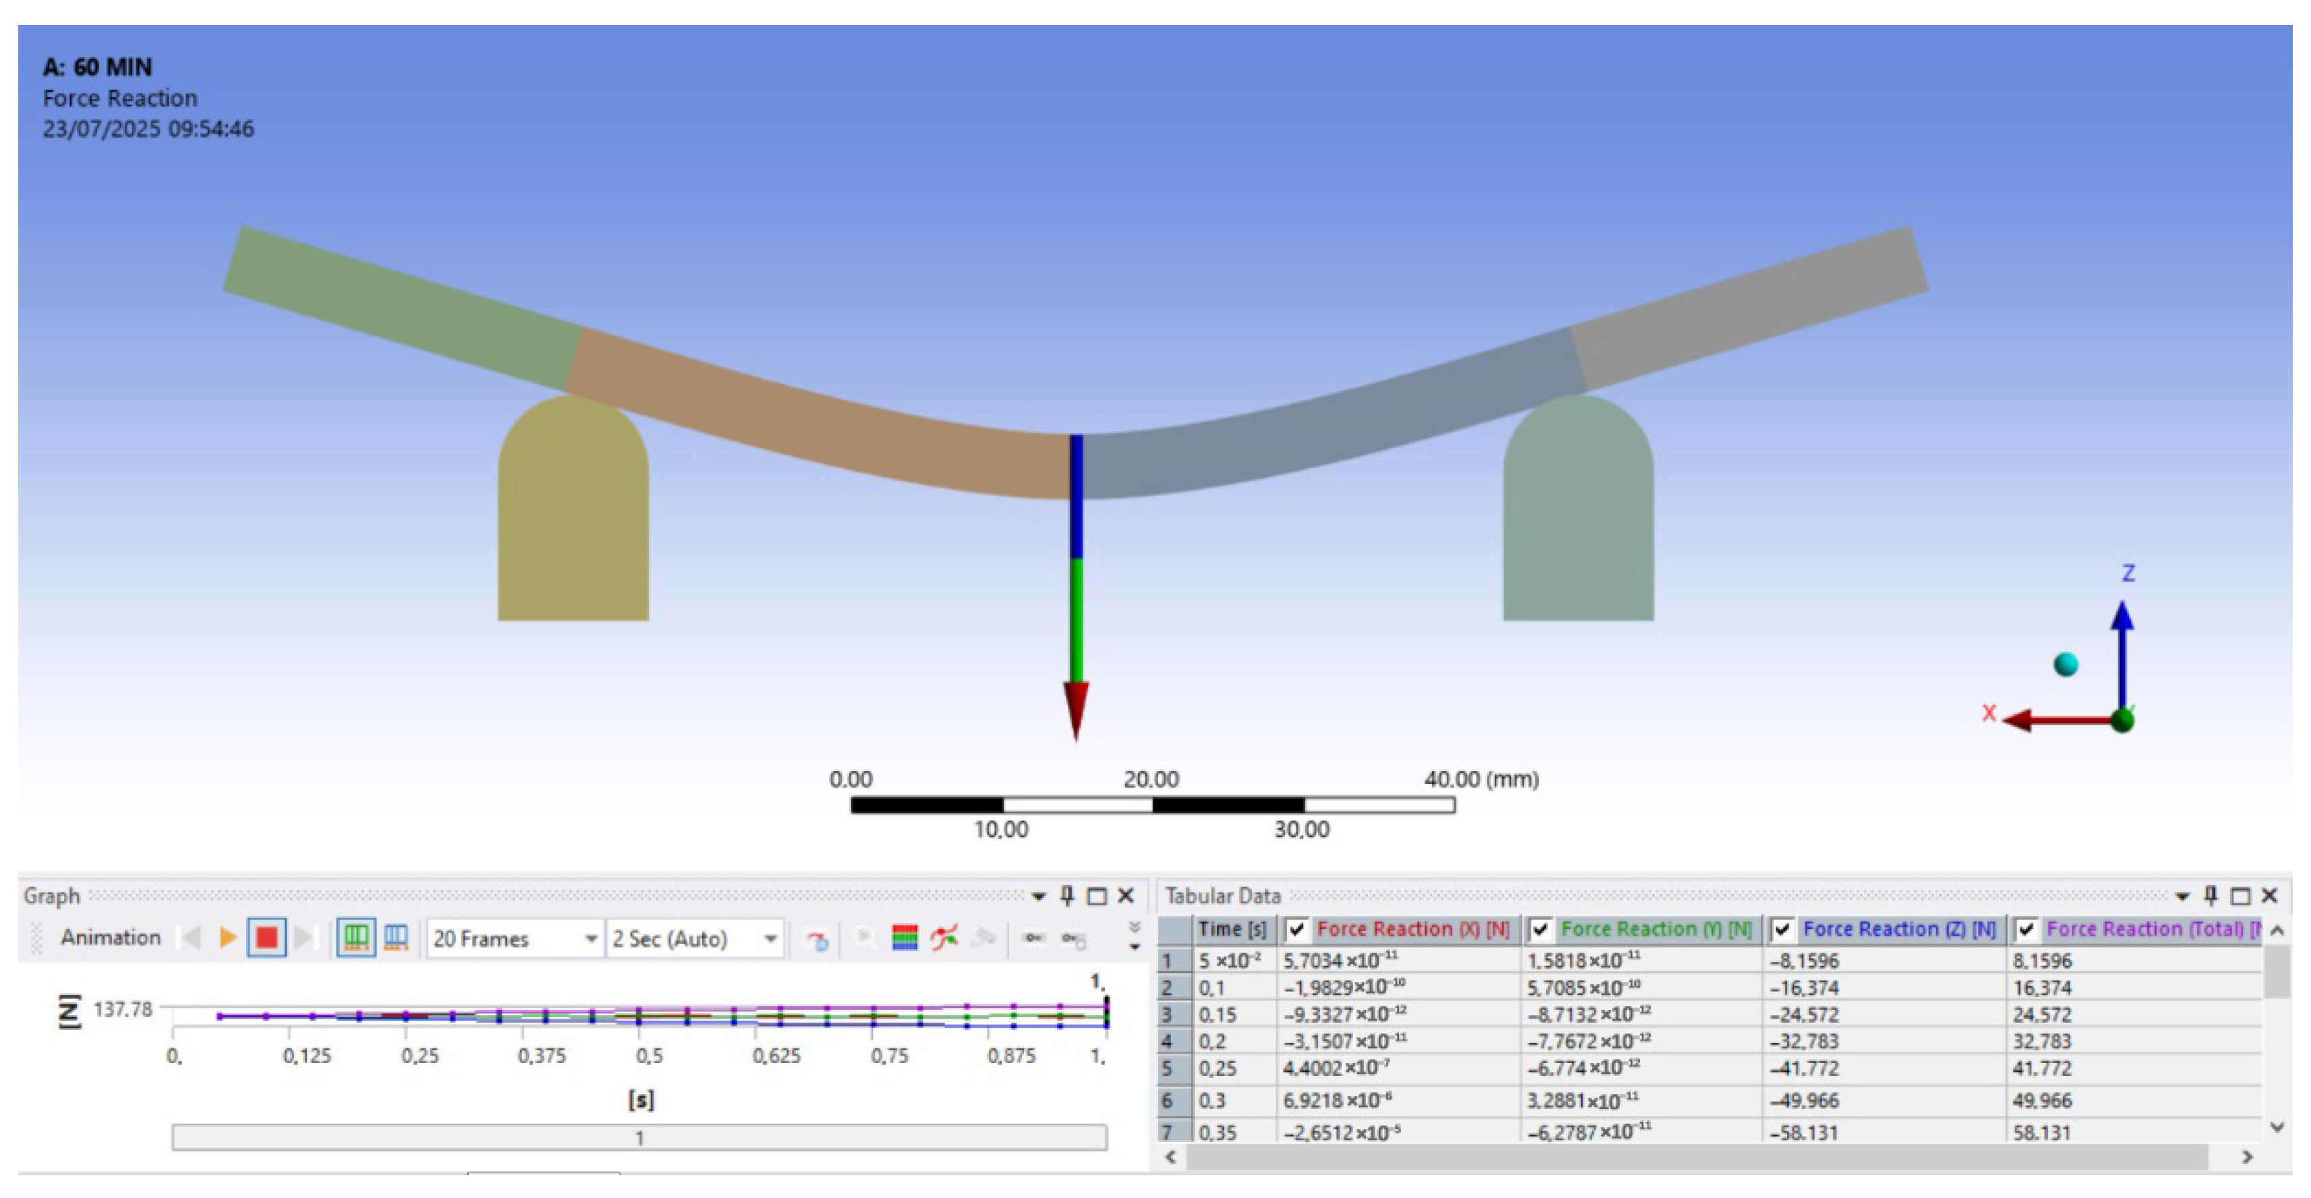Stop the animation playback
Screen dimensions: 2311x1198
coord(266,938)
